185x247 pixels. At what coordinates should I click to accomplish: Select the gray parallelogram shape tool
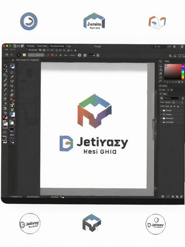[12, 95]
